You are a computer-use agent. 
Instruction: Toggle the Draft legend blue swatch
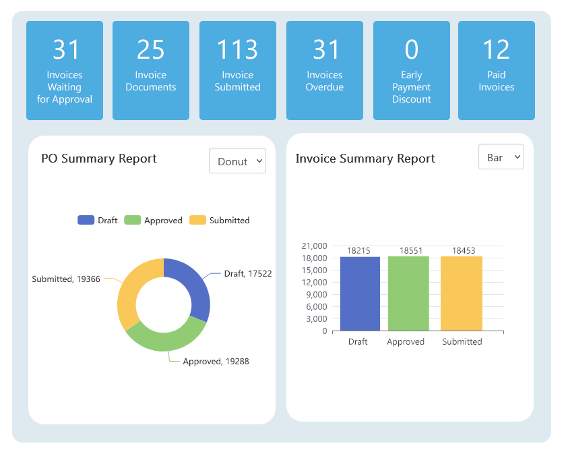[x=86, y=220]
